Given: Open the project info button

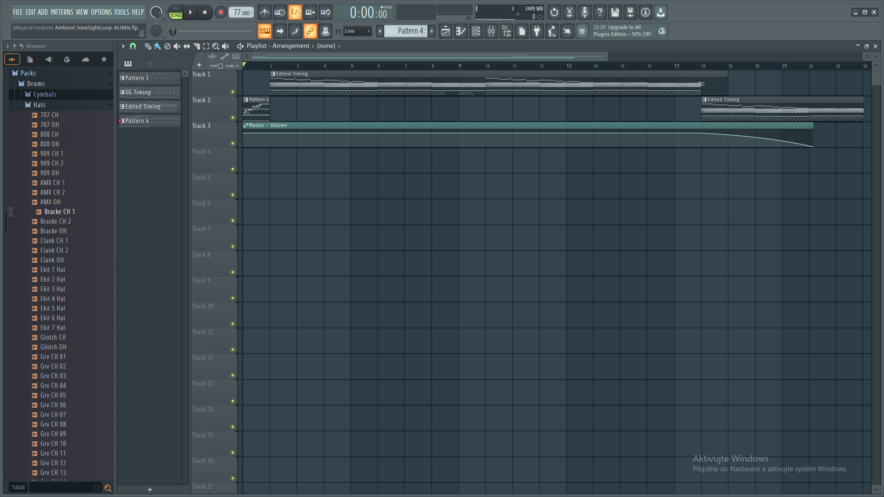Looking at the screenshot, I should (x=646, y=12).
